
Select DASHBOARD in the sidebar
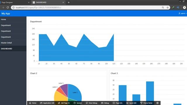click(13, 49)
